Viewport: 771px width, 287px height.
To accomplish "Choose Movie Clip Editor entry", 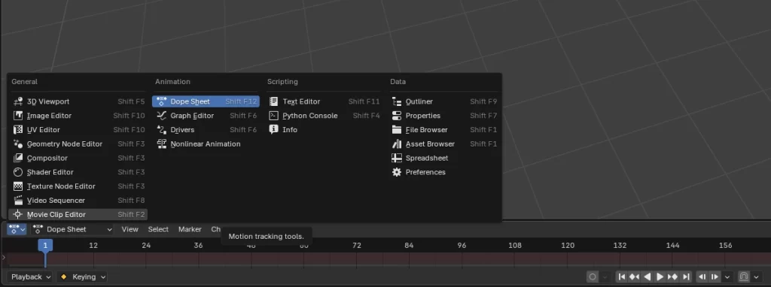I will click(x=78, y=214).
